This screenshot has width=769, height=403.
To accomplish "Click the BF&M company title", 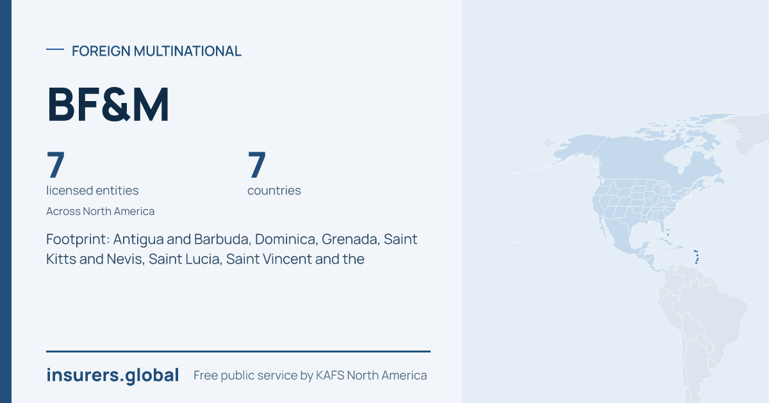I will (x=108, y=105).
